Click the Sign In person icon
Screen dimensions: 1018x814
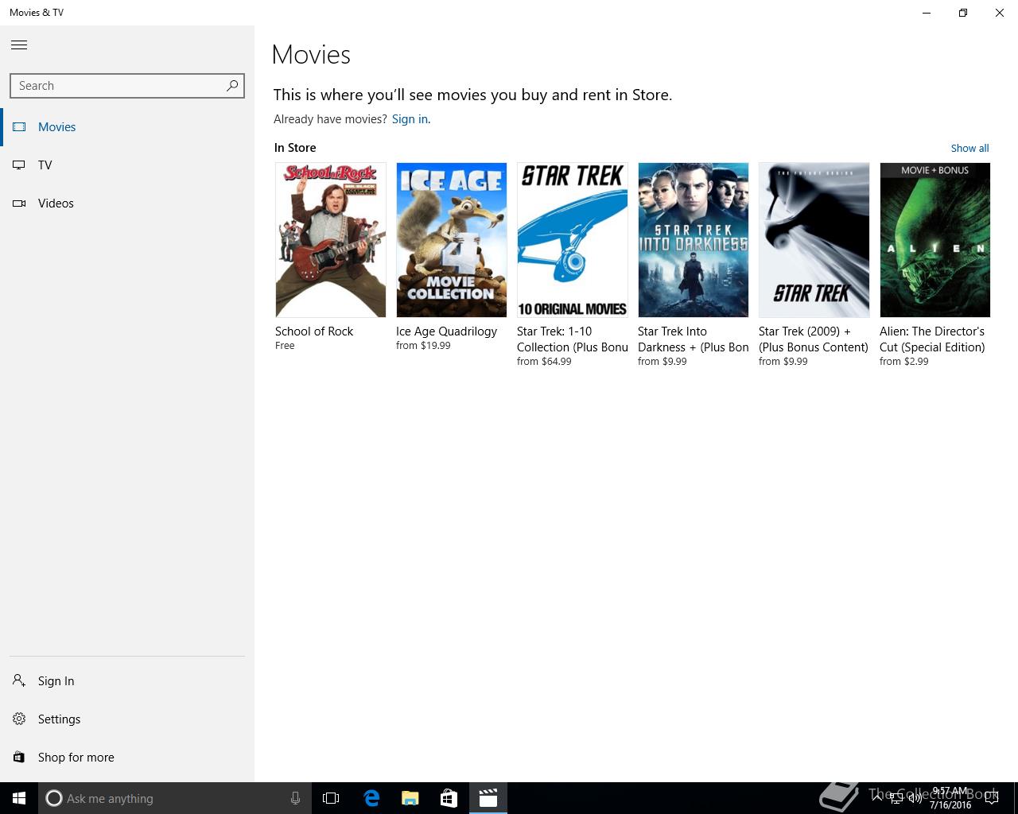point(19,681)
